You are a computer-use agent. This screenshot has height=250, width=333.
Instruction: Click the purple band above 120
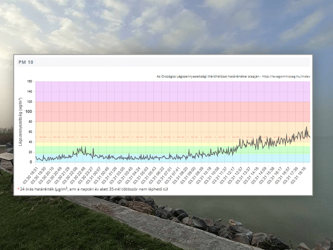click(x=166, y=92)
